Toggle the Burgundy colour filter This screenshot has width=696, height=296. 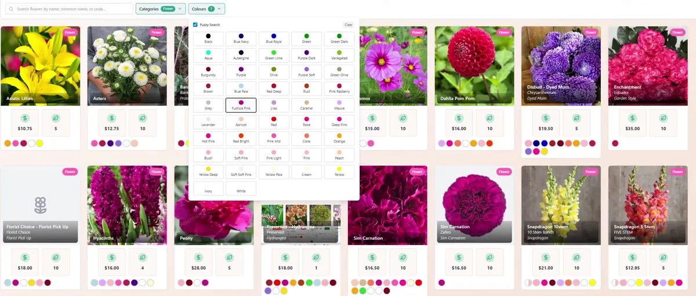208,72
